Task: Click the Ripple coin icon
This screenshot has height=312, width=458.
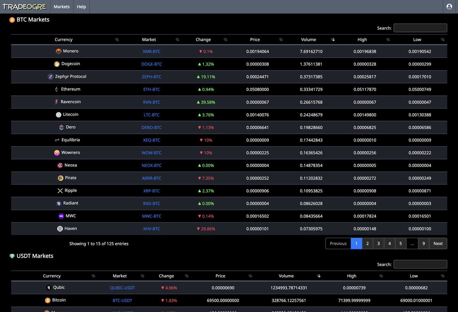Action: [60, 191]
